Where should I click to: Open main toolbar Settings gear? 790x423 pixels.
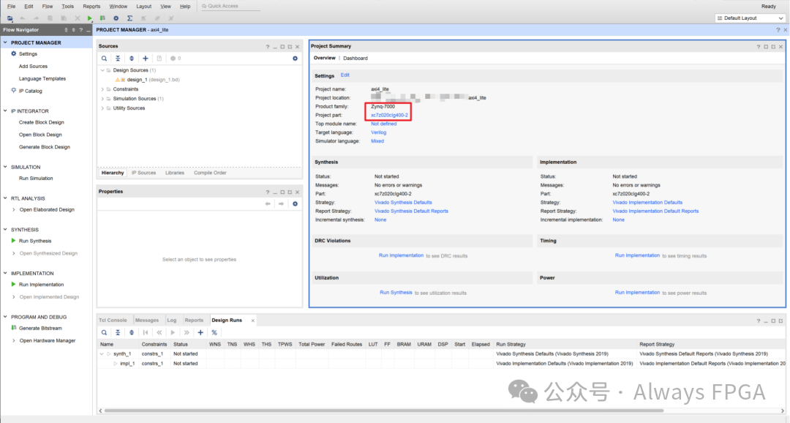[x=116, y=18]
